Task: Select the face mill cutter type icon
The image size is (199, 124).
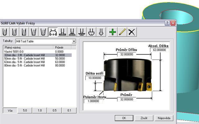Action: point(53,32)
